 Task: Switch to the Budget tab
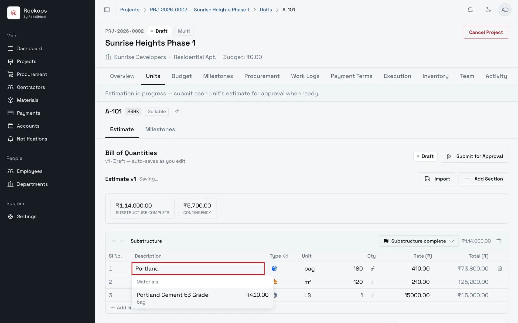(x=182, y=76)
